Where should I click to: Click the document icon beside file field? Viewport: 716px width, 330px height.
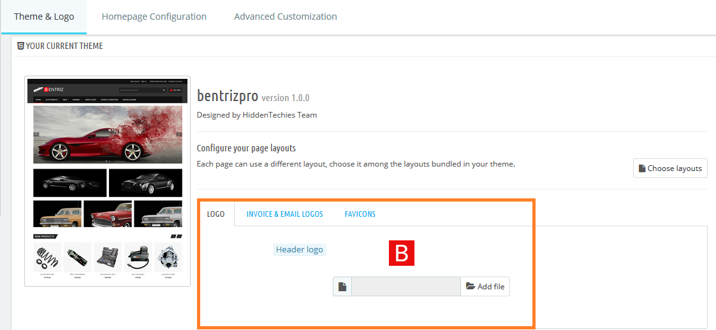coord(342,287)
